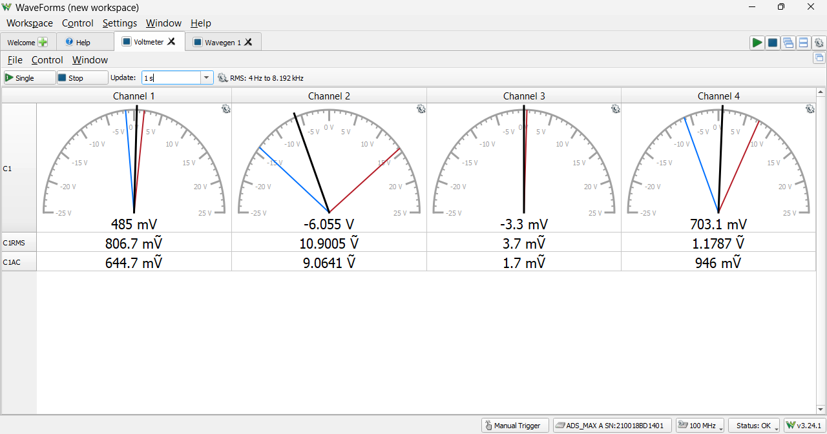Open the Workspace menu

(30, 23)
